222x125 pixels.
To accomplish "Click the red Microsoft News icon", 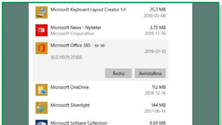I will [x=41, y=30].
